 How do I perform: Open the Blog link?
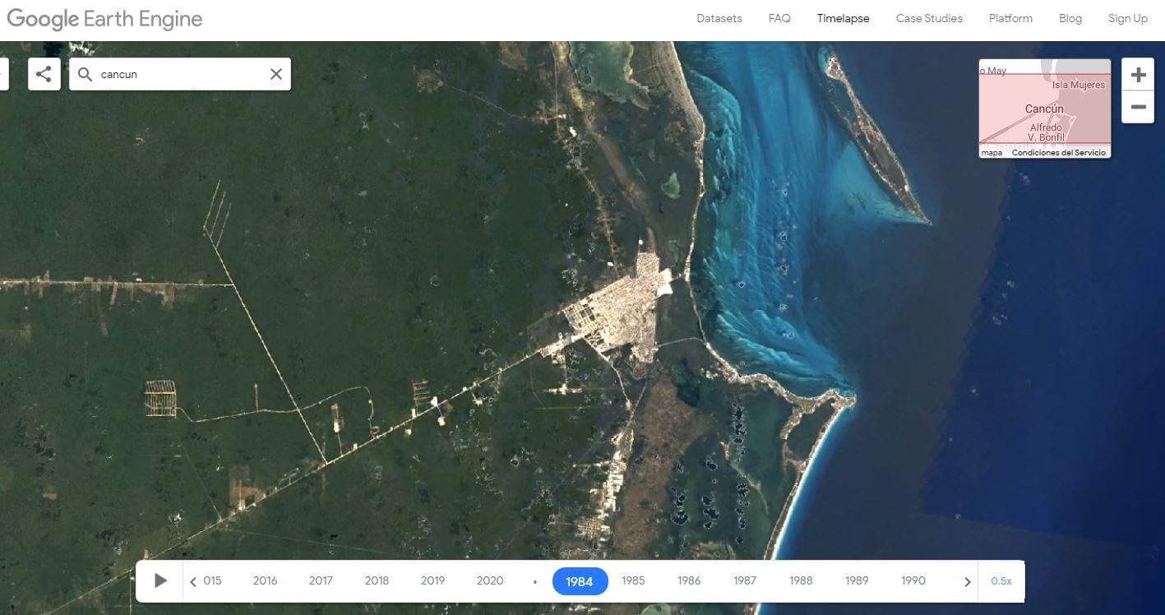tap(1070, 18)
